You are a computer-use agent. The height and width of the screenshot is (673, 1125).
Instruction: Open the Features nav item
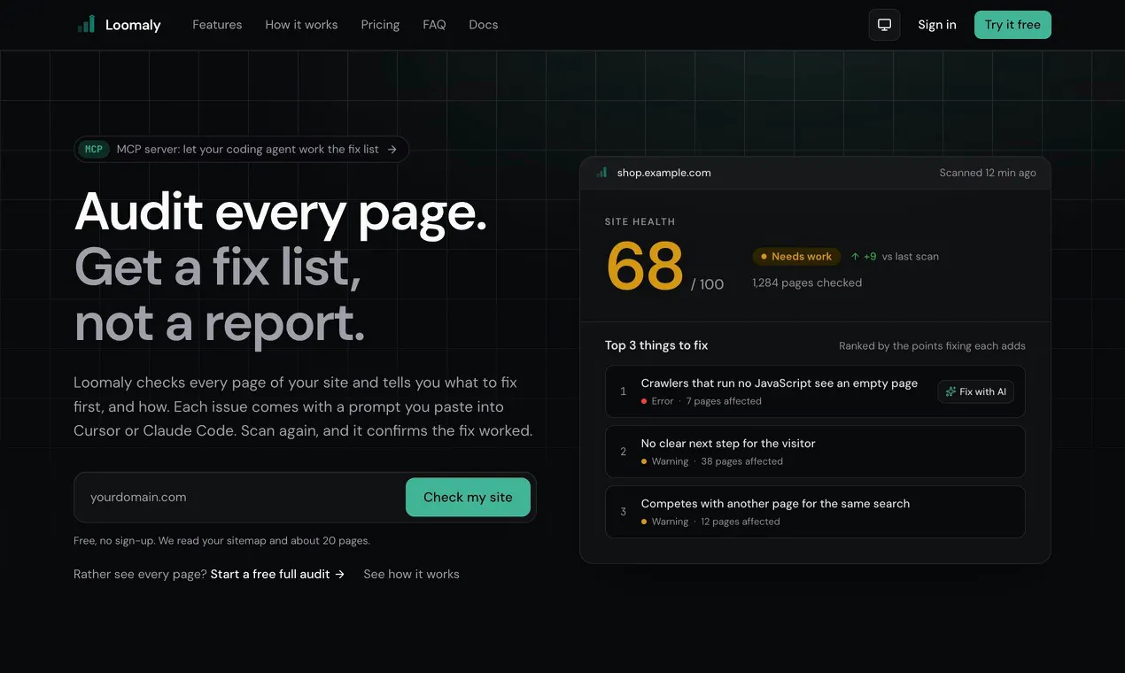point(217,25)
